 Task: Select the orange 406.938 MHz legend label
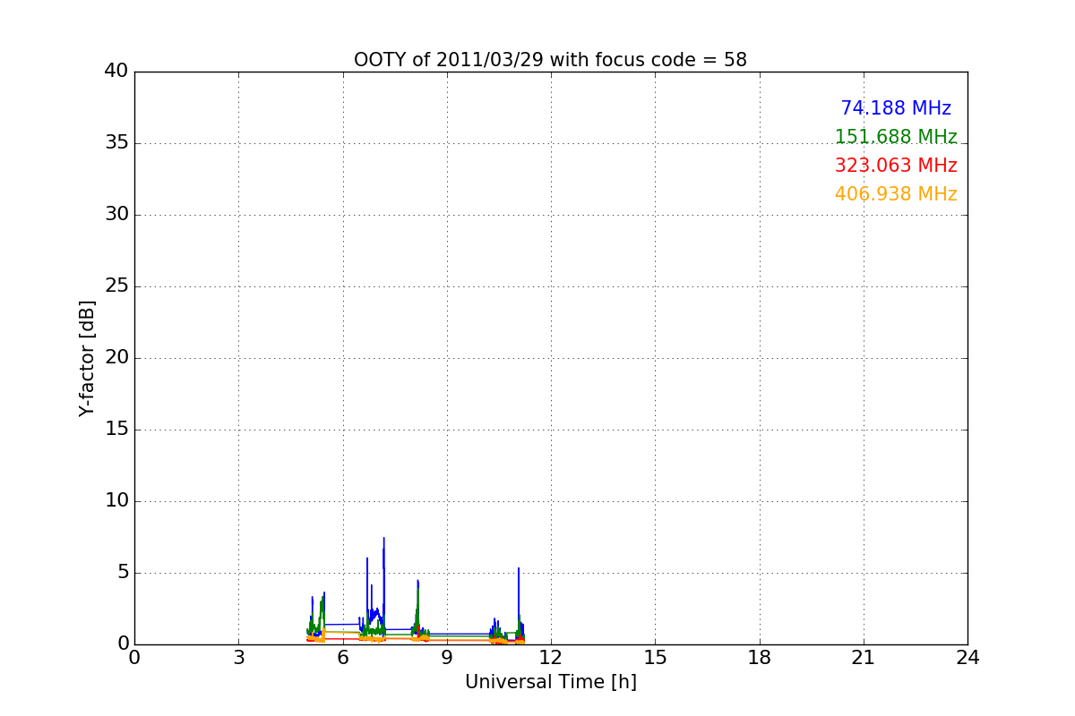pos(896,194)
